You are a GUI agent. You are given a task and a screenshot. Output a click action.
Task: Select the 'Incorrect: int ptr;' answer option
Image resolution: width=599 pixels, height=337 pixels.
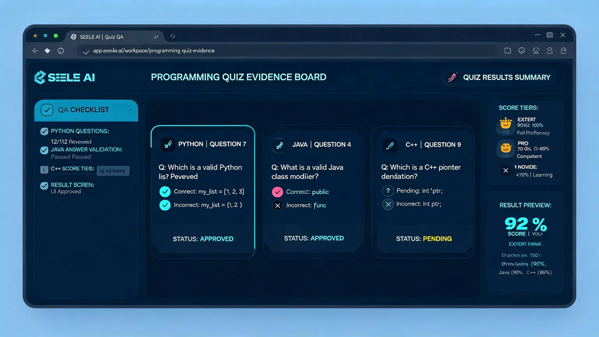coord(412,204)
